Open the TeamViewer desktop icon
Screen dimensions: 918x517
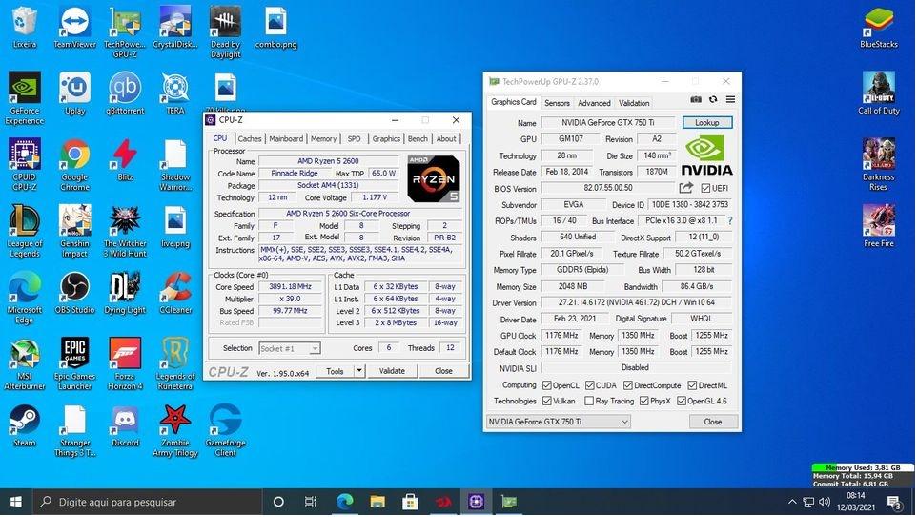coord(75,27)
